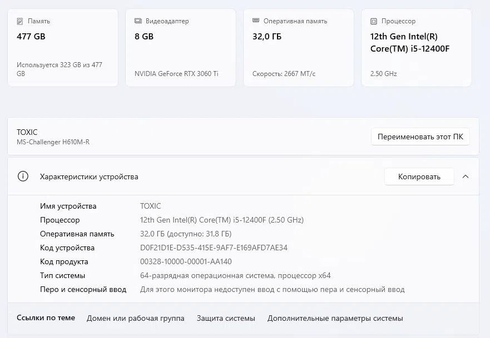Click the MS-Challenger H610M-R model text
The image size is (490, 338).
tap(53, 142)
